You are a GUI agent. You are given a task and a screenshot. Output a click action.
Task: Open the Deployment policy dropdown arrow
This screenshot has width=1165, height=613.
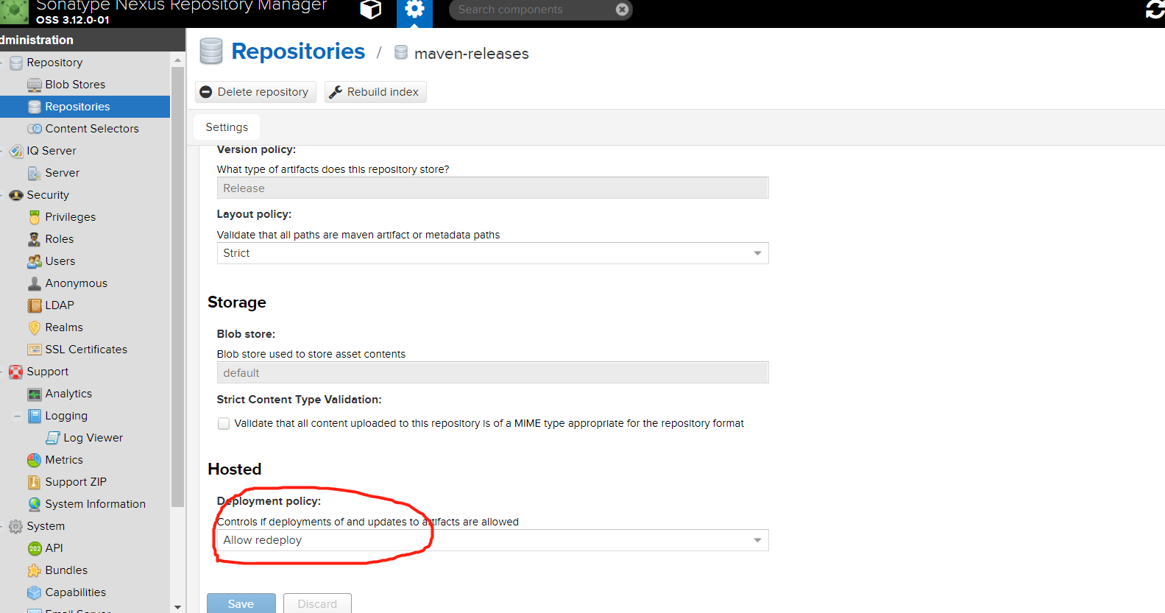click(757, 540)
